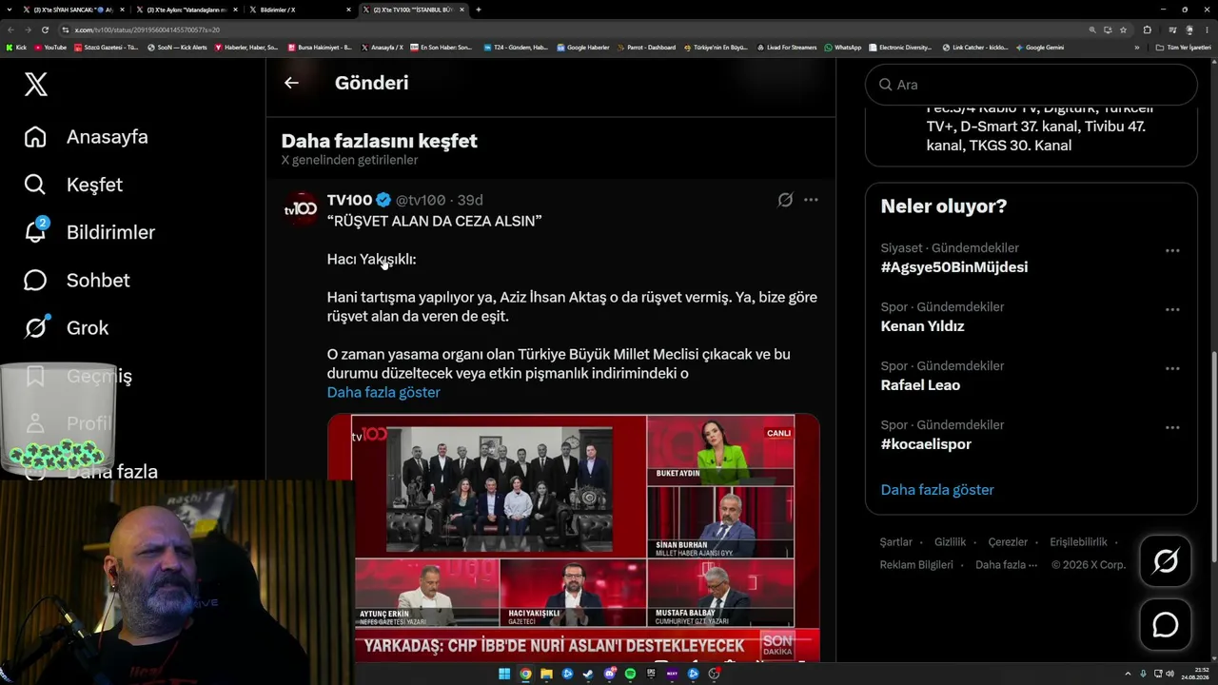Open Google Chrome from the taskbar

click(x=525, y=675)
